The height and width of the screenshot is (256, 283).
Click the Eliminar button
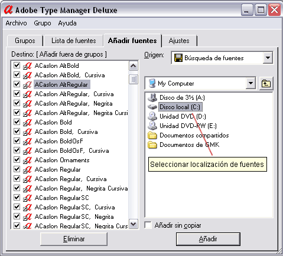coord(74,239)
